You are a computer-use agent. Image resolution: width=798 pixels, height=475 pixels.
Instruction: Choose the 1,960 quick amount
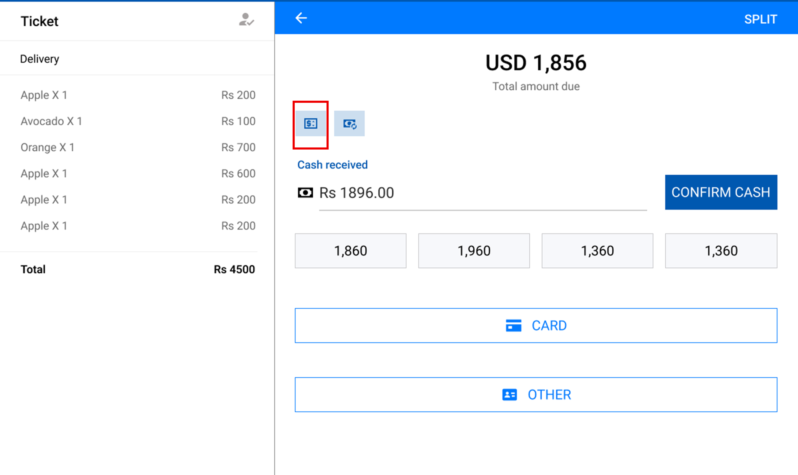point(474,251)
